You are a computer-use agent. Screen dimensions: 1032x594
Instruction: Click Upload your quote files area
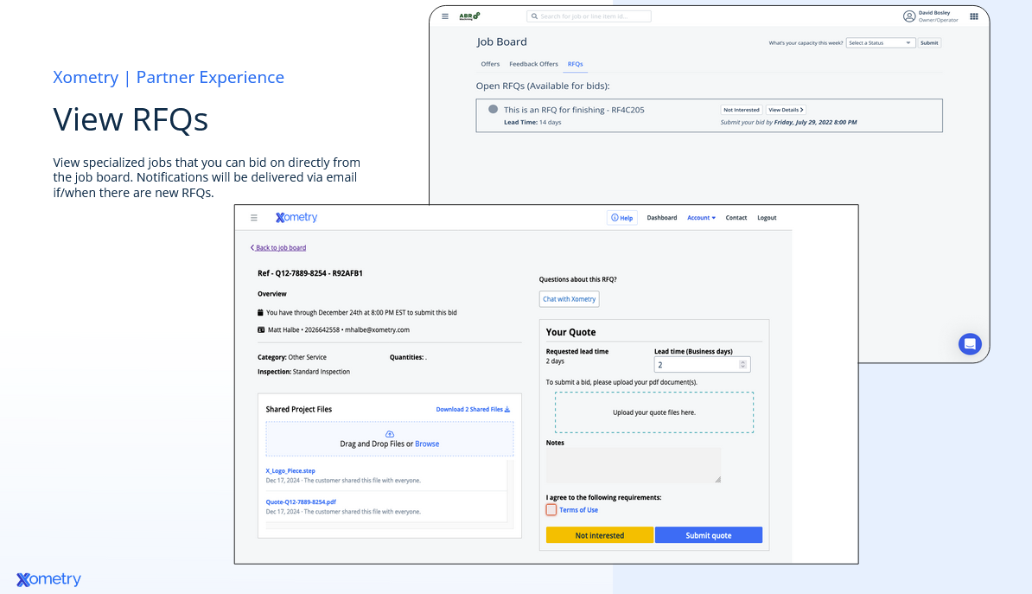(654, 412)
